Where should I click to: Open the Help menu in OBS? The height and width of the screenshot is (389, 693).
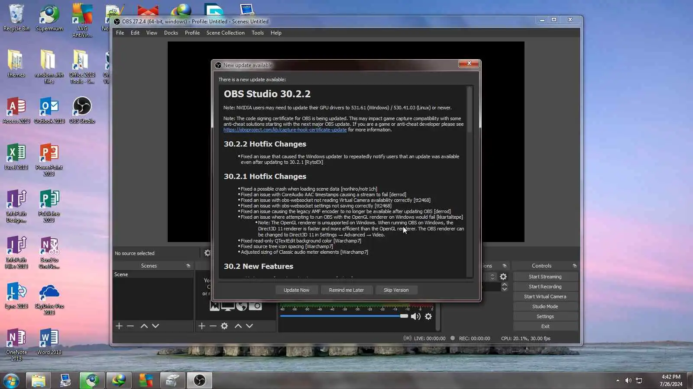(x=276, y=33)
